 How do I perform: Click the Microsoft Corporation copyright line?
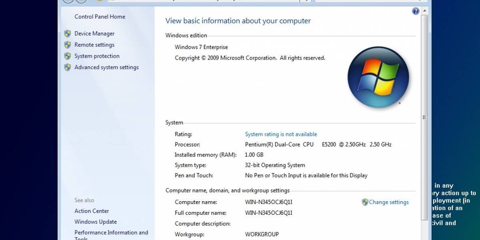[x=250, y=58]
